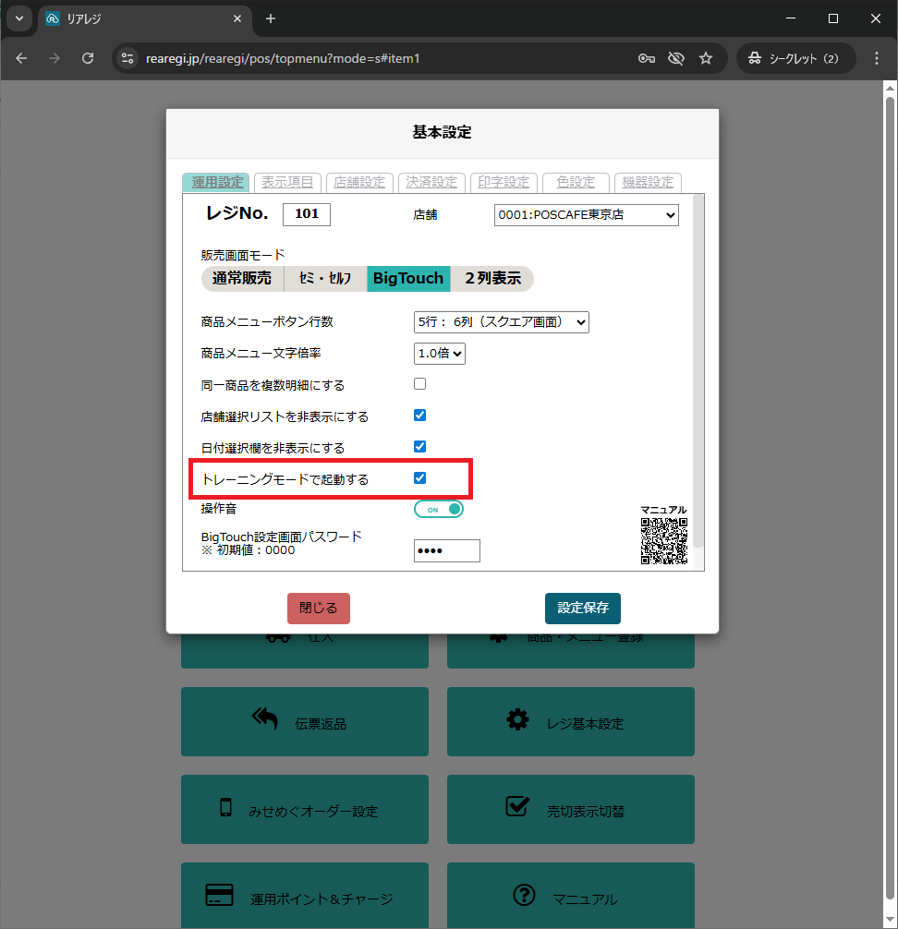Click the レジ基本設定 gear icon

[517, 719]
